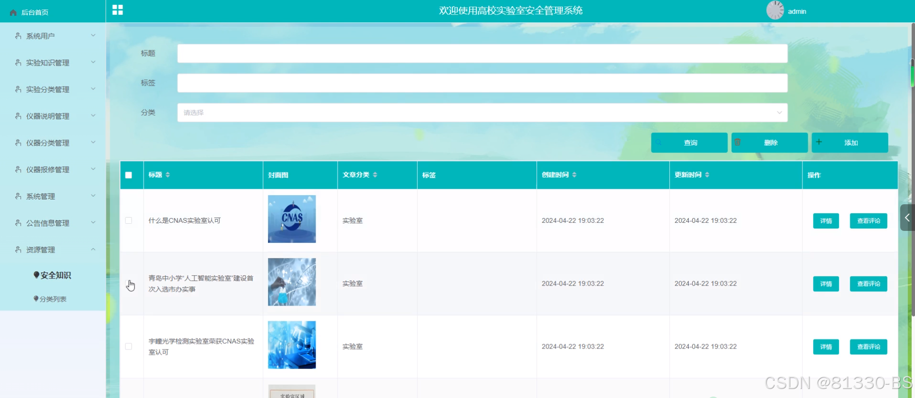915x398 pixels.
Task: Check the row 青岛中小学人工智能实验室
Action: 129,283
